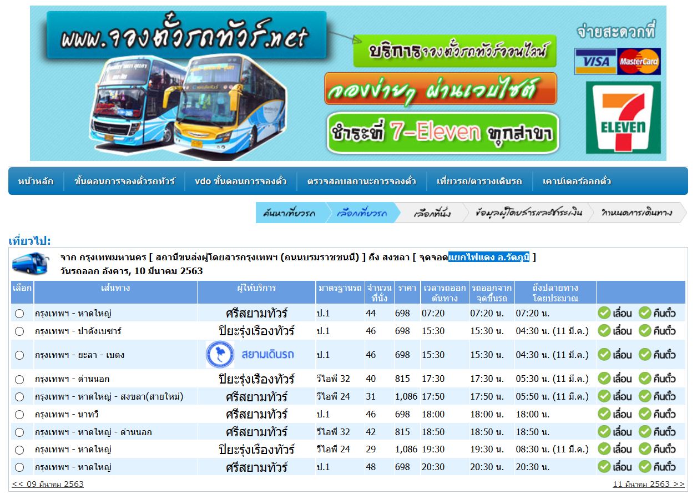Select the กรุงเทพฯ - นาทวี trip radio
This screenshot has height=499, width=697.
point(19,415)
